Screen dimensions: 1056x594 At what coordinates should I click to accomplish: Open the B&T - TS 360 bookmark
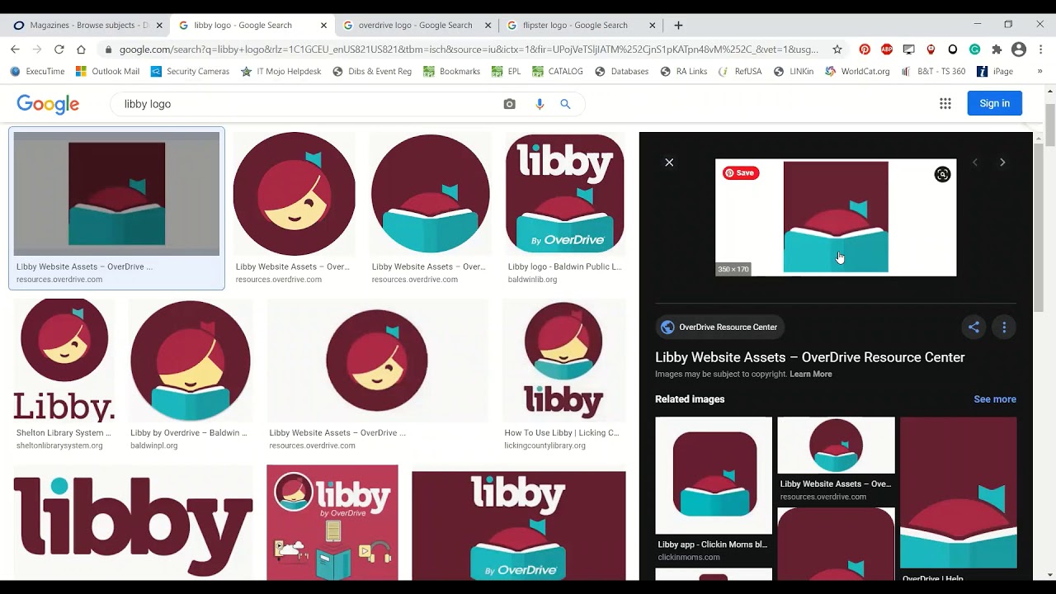933,71
